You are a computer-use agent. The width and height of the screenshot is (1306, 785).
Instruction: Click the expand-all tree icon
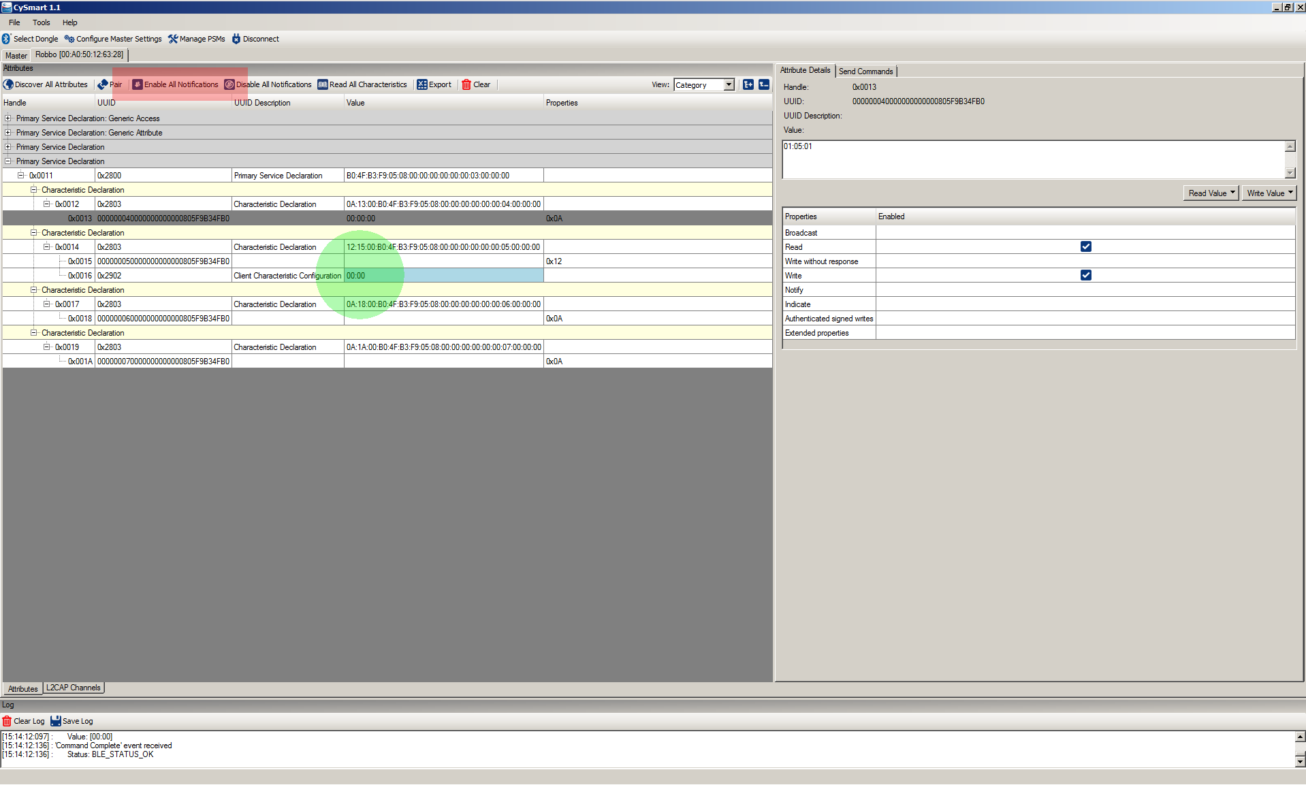click(x=748, y=84)
